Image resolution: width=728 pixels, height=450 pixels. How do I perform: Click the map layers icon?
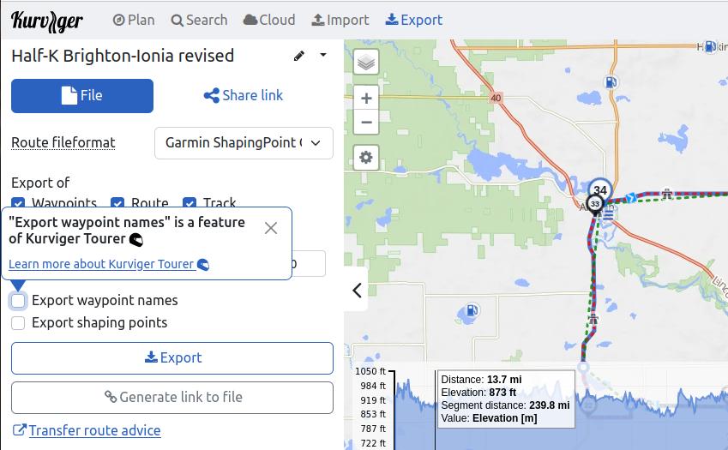[366, 63]
